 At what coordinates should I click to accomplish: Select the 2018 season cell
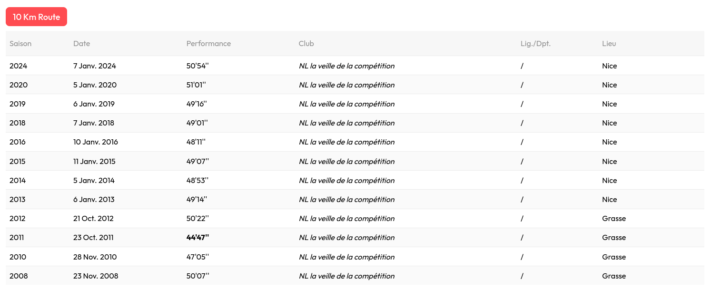[x=18, y=123]
